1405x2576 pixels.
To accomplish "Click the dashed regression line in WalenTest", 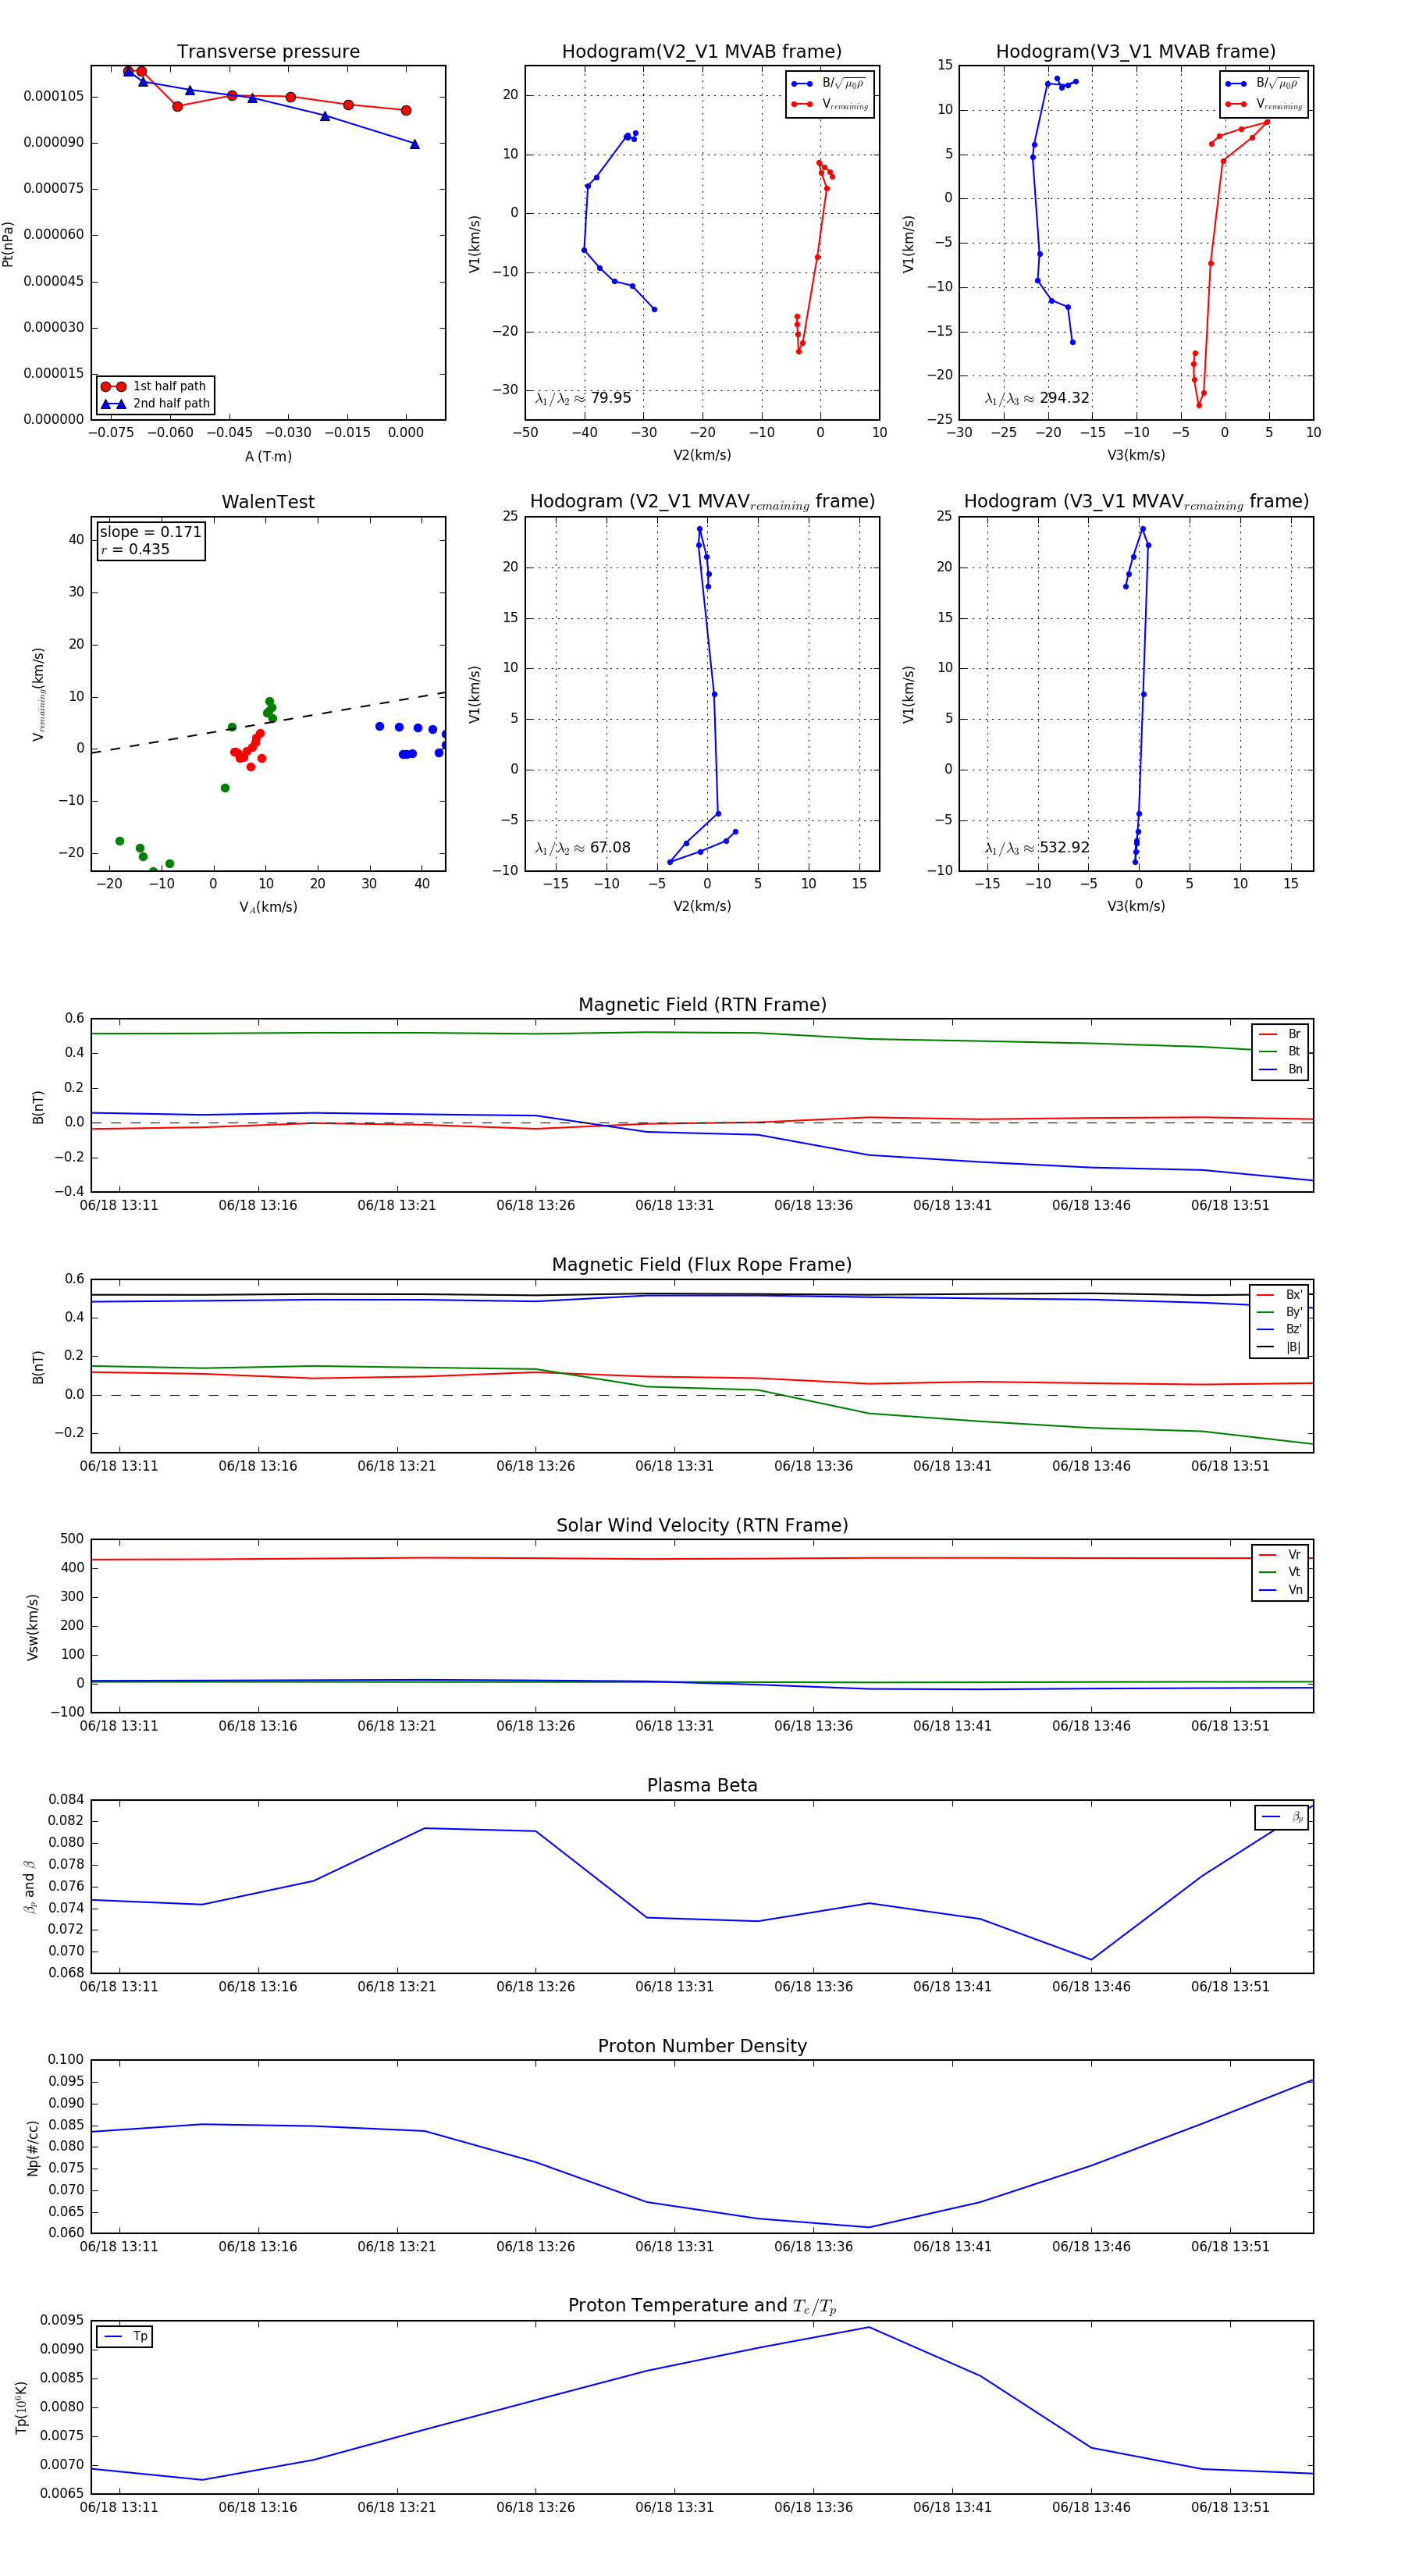I will 268,721.
